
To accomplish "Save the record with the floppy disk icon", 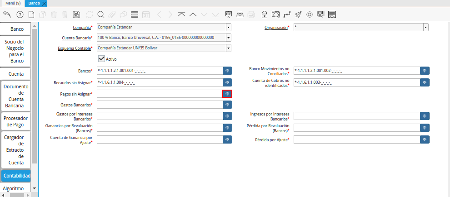I will [x=76, y=14].
